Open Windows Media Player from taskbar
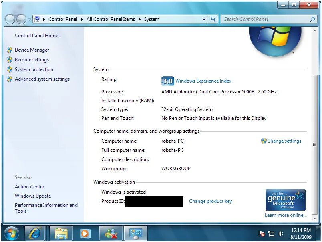This screenshot has width=322, height=242. pyautogui.click(x=85, y=233)
